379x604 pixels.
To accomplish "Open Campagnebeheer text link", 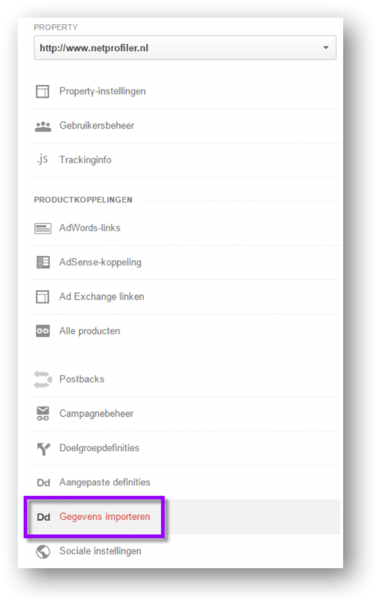I will pyautogui.click(x=96, y=413).
